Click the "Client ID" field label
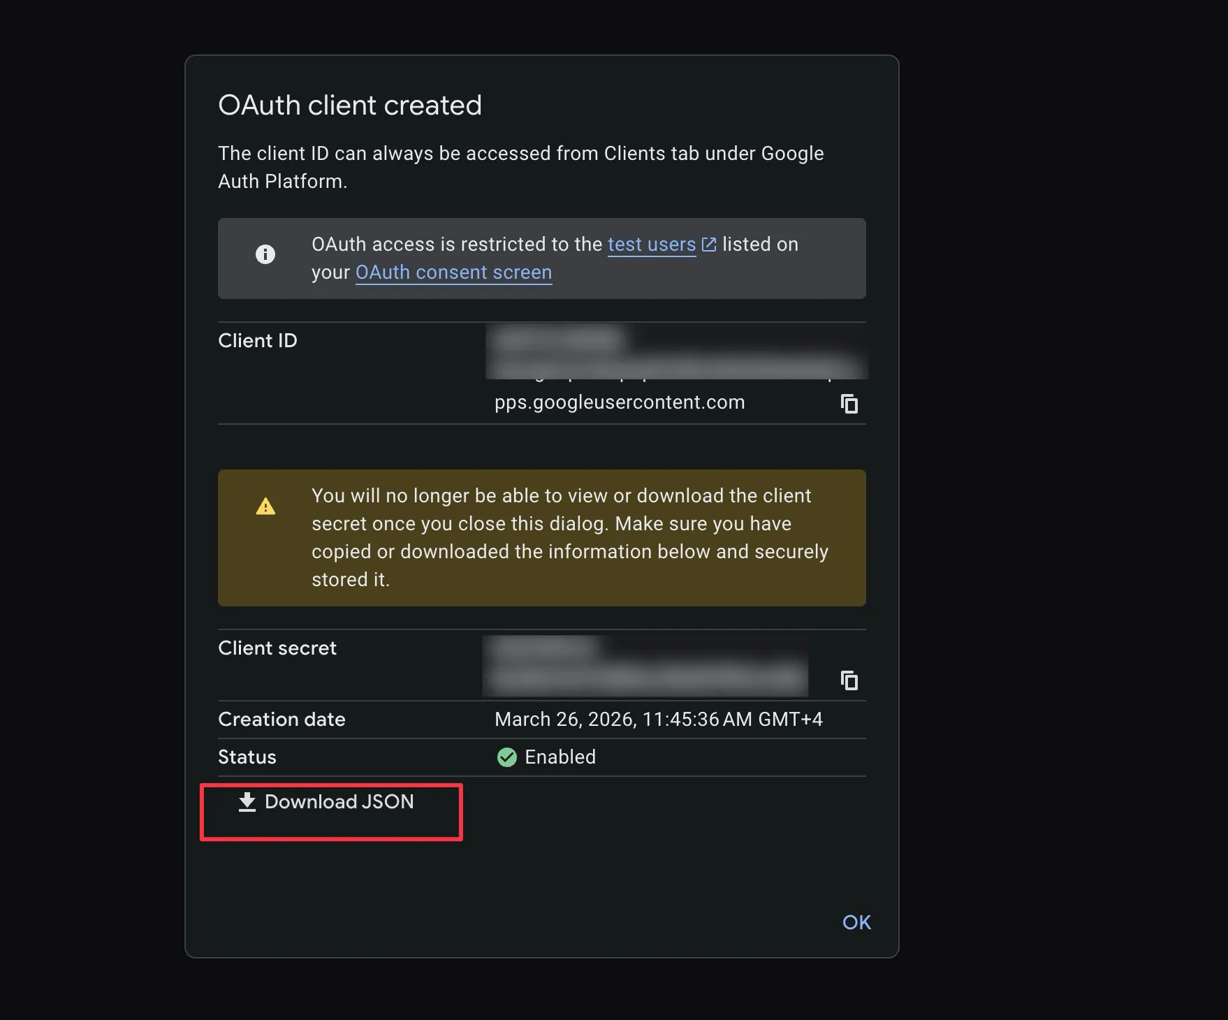Screen dimensions: 1228x1020 (258, 341)
